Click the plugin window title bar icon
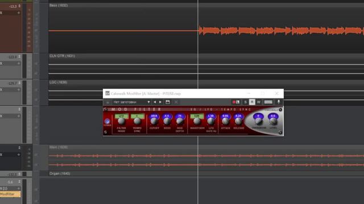This screenshot has width=364, height=204. pos(107,93)
